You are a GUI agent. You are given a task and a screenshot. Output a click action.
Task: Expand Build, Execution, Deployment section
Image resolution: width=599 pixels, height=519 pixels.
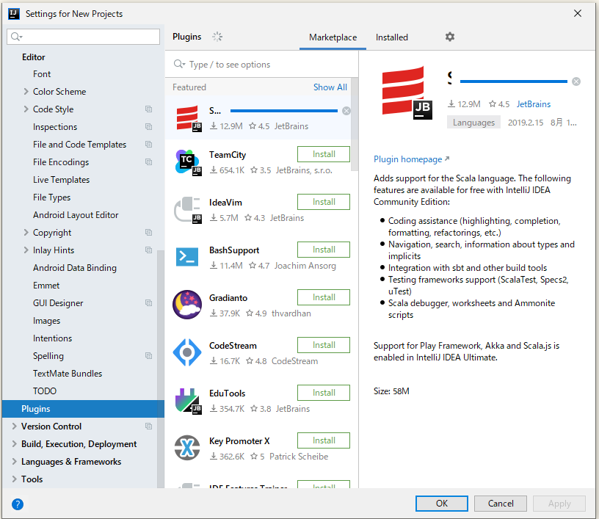pos(15,444)
